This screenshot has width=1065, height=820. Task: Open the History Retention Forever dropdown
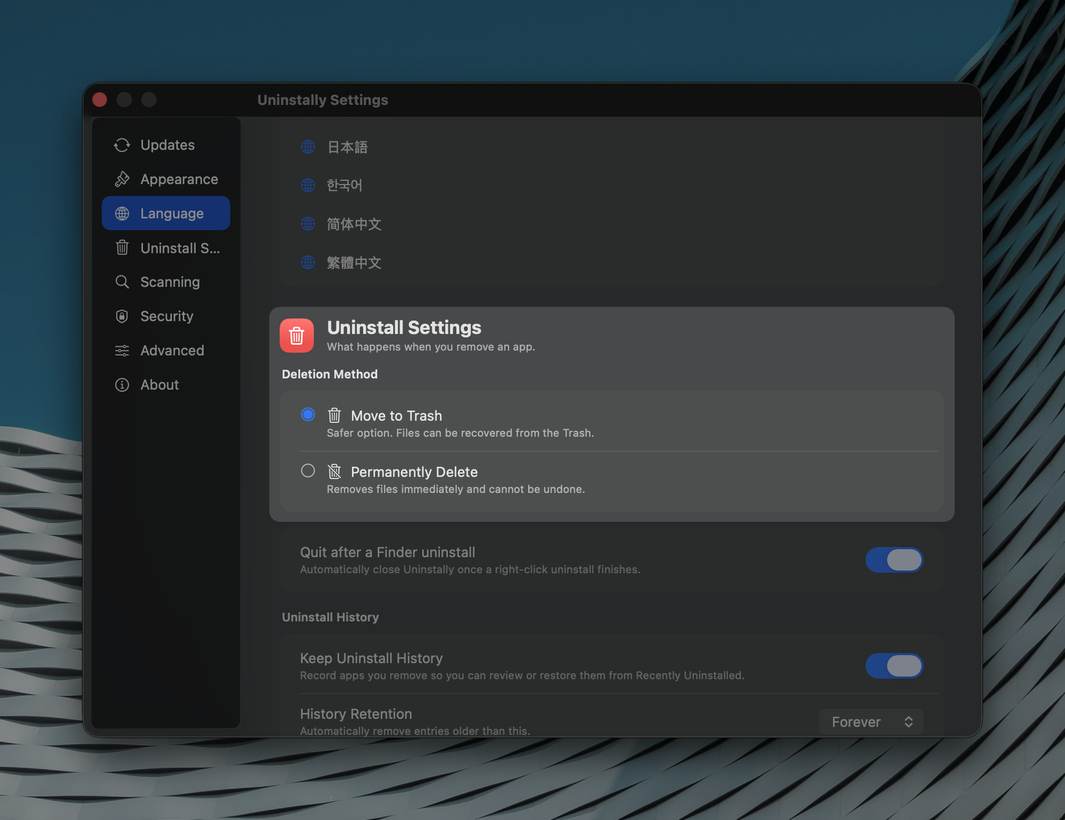point(871,722)
